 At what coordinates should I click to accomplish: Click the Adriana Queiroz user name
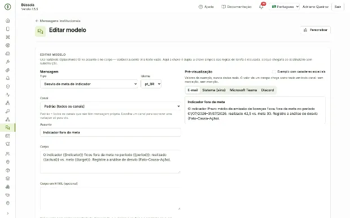tap(316, 7)
